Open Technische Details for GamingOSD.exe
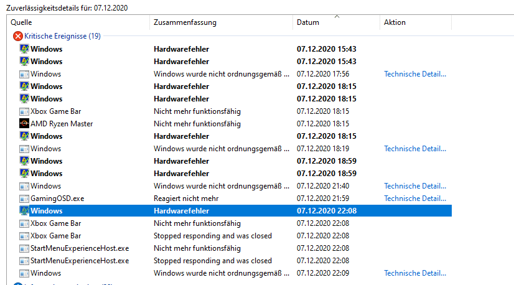 coord(414,199)
